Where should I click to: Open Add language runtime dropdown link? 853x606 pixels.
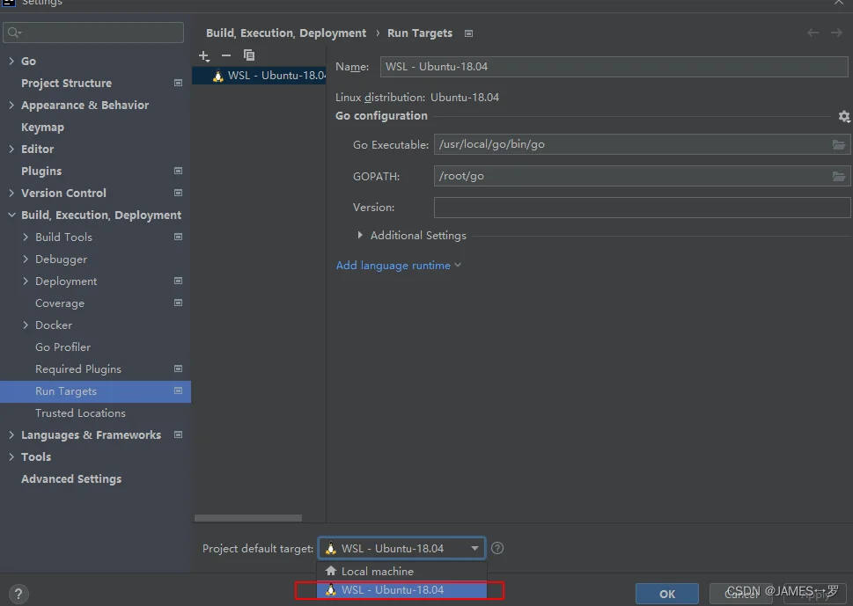[x=398, y=266]
